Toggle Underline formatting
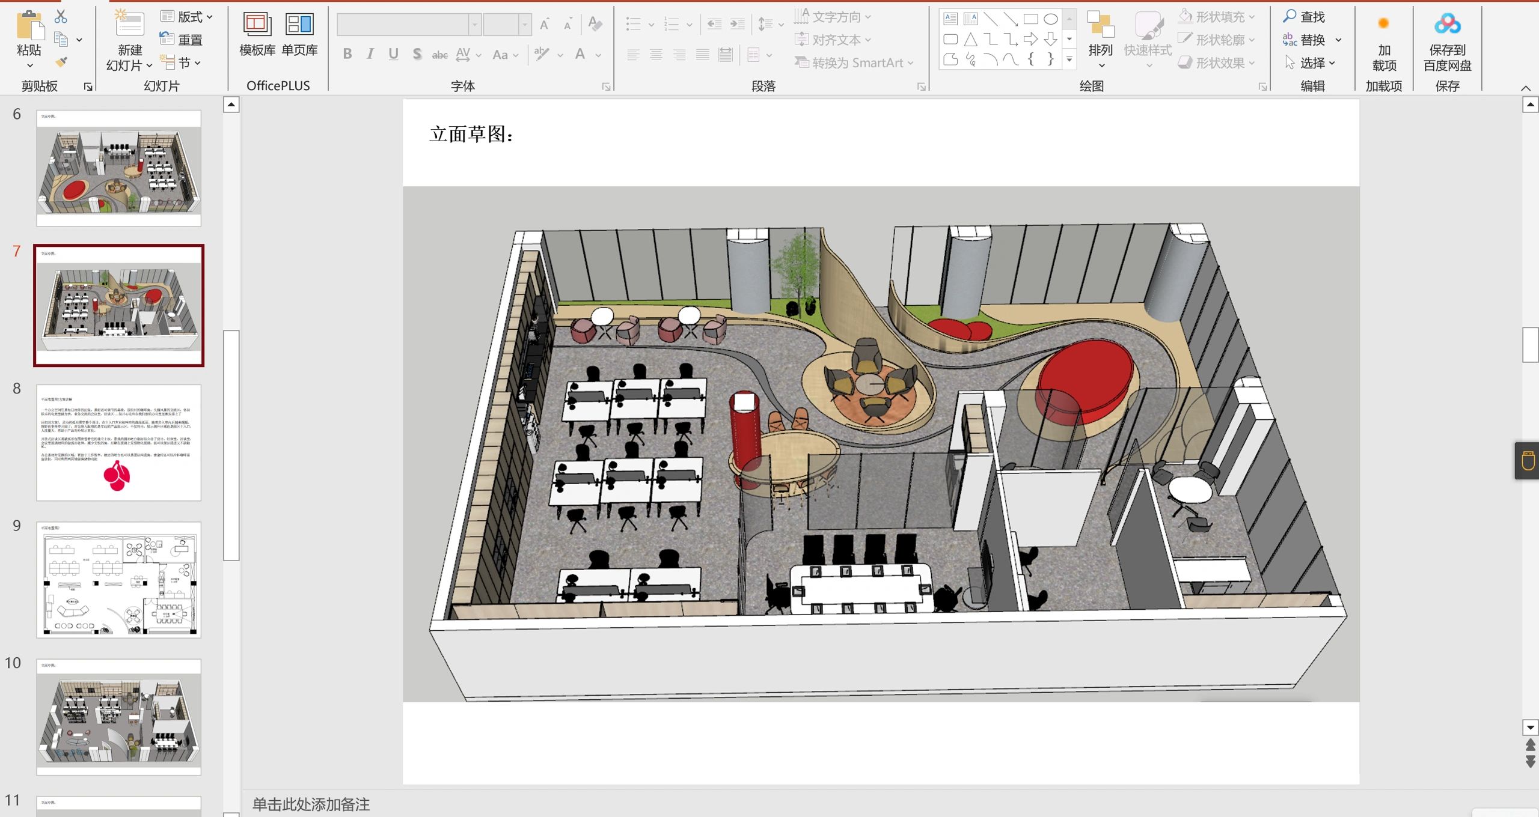Image resolution: width=1539 pixels, height=817 pixels. (x=393, y=55)
